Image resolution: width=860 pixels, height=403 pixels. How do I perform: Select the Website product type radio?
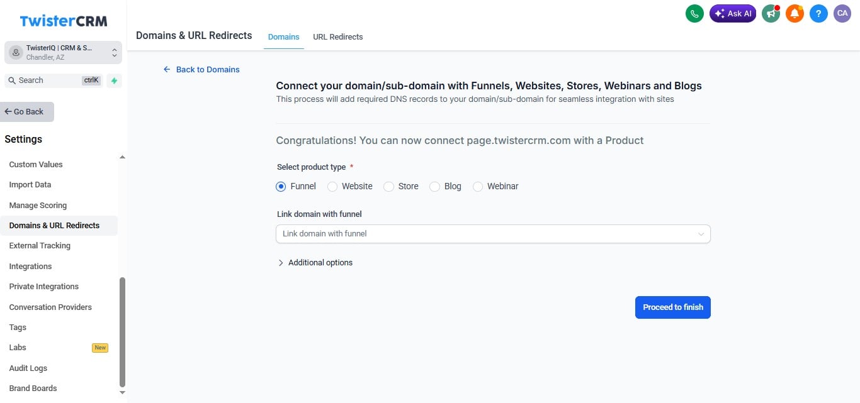(x=332, y=187)
